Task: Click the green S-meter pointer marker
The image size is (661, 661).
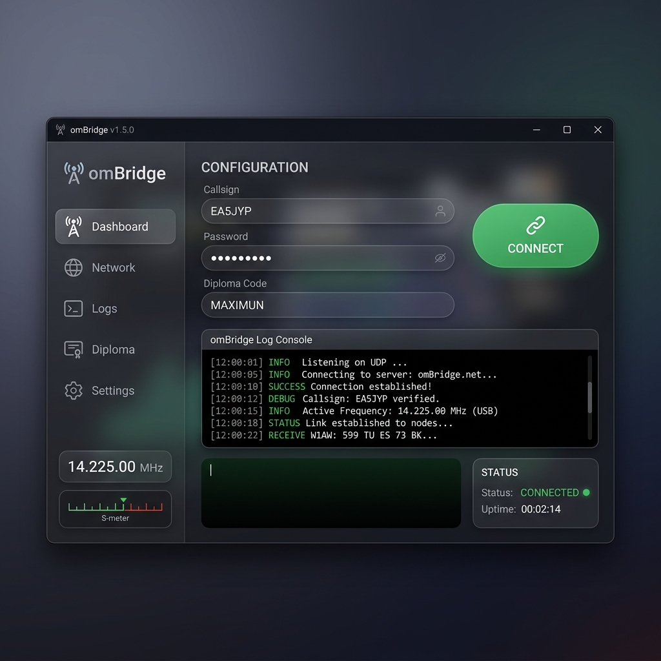Action: pos(123,500)
